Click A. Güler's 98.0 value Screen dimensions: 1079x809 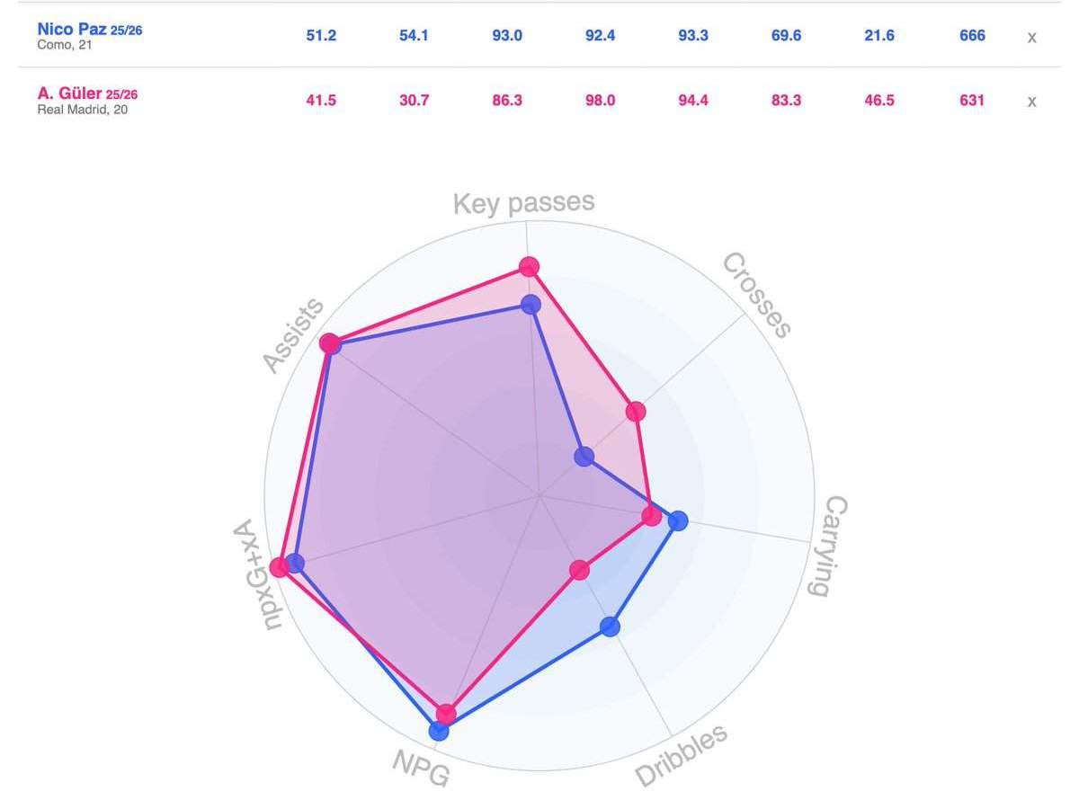(x=600, y=101)
